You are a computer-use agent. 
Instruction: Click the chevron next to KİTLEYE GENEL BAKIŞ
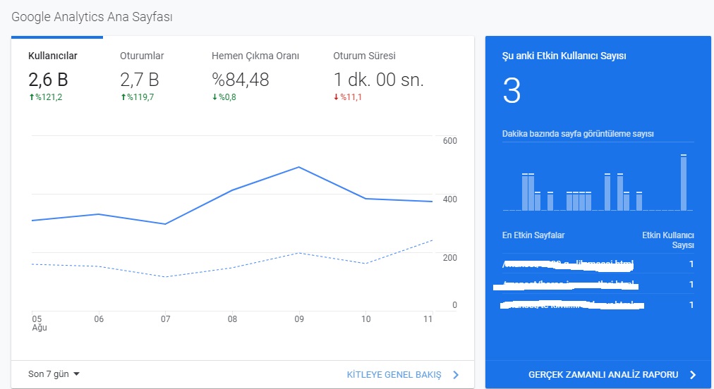[x=456, y=375]
